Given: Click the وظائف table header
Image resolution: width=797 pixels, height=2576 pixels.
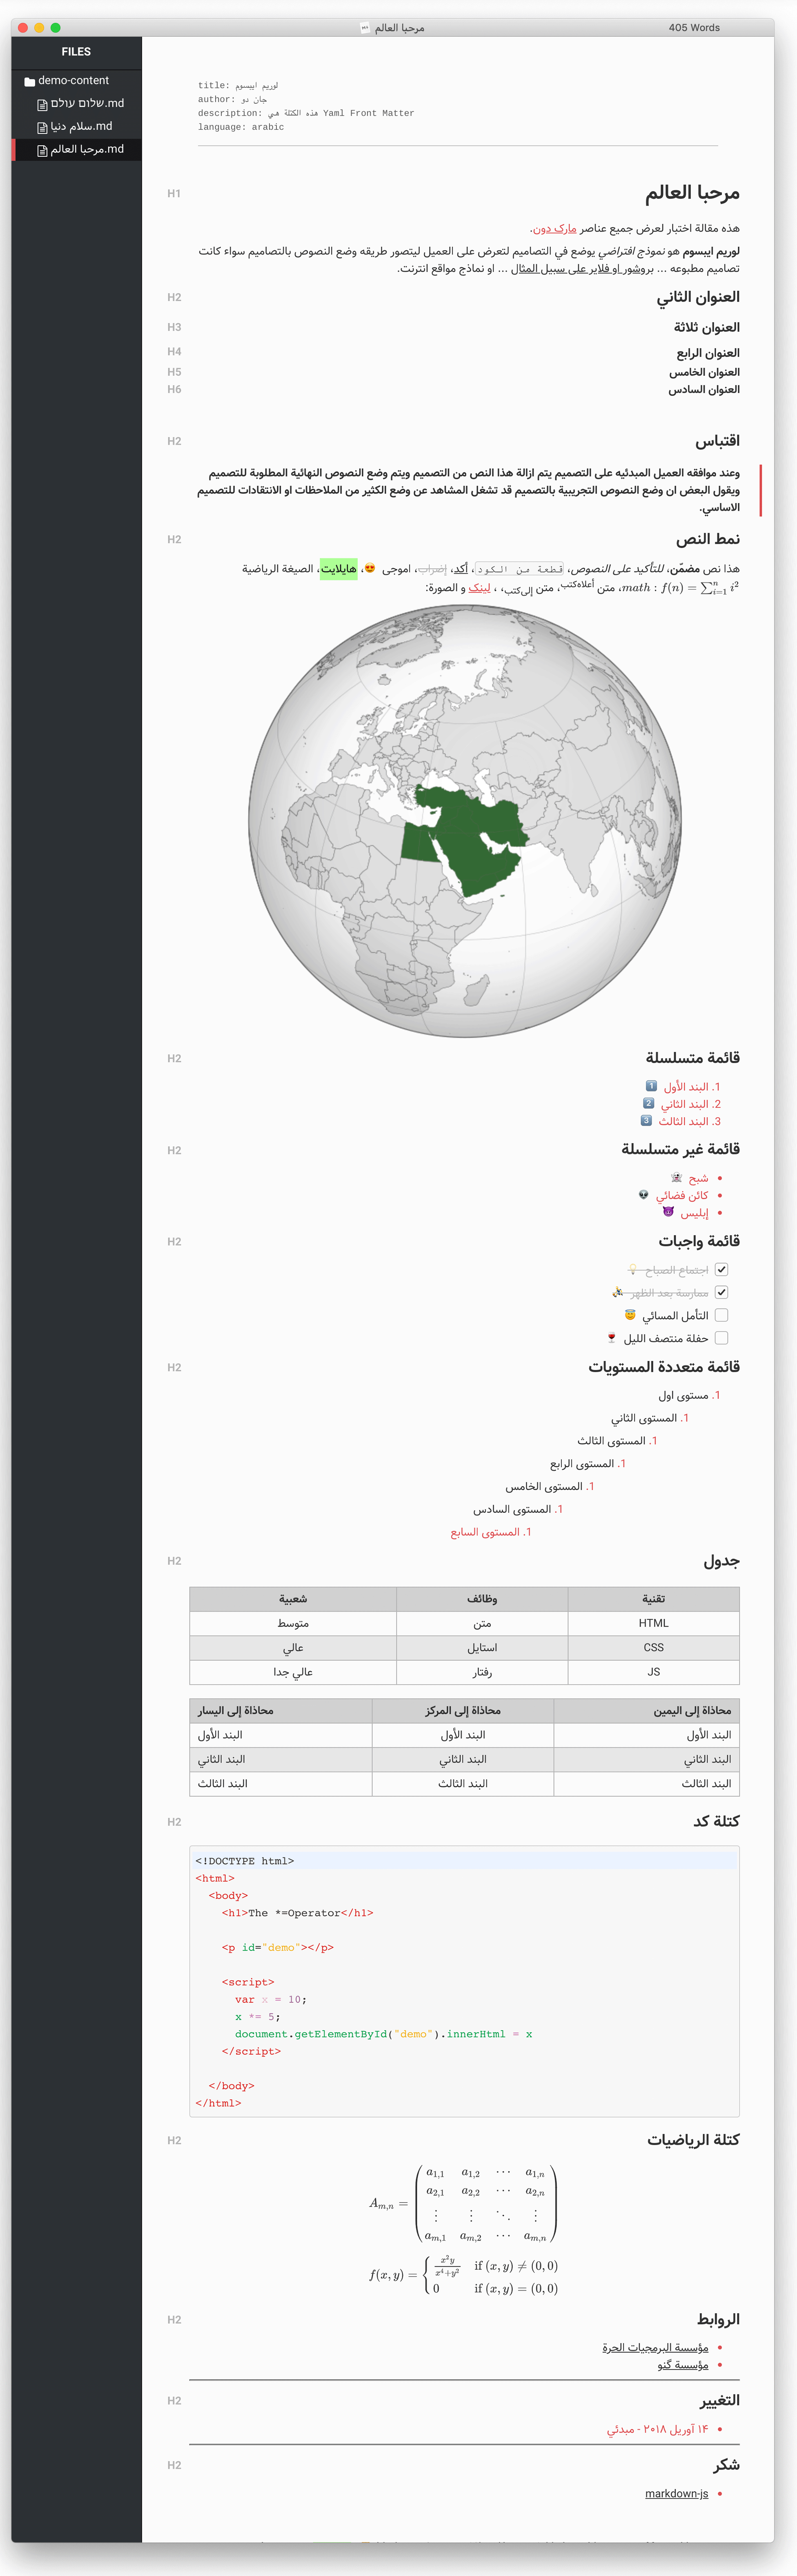Looking at the screenshot, I should point(482,1599).
